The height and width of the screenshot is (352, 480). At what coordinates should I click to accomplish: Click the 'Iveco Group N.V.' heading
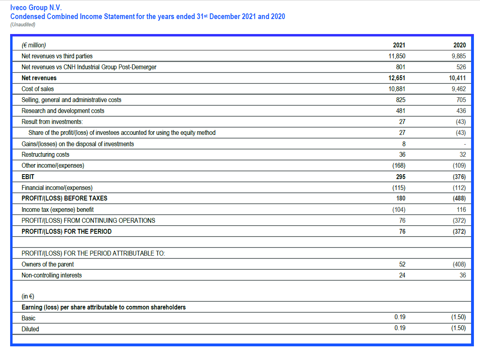[36, 8]
